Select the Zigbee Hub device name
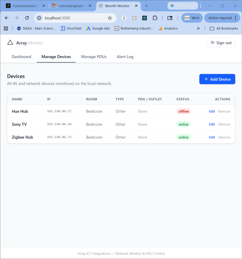Viewport: 242px width, 259px height. click(x=22, y=137)
